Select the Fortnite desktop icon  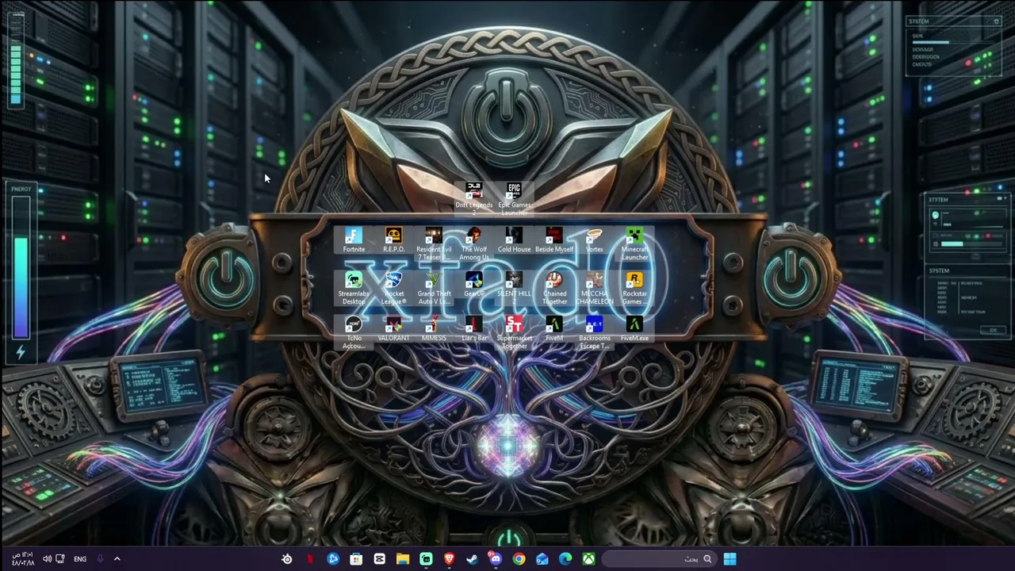354,240
